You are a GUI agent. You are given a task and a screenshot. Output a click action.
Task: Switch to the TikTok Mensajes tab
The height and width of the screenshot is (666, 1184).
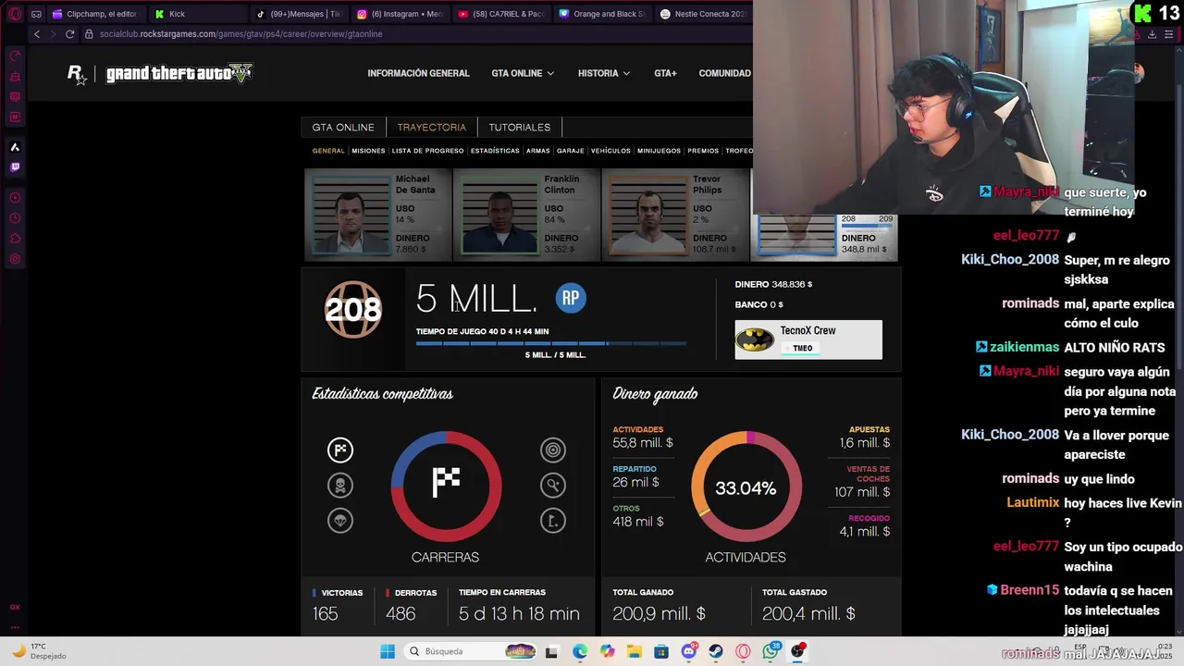[298, 14]
